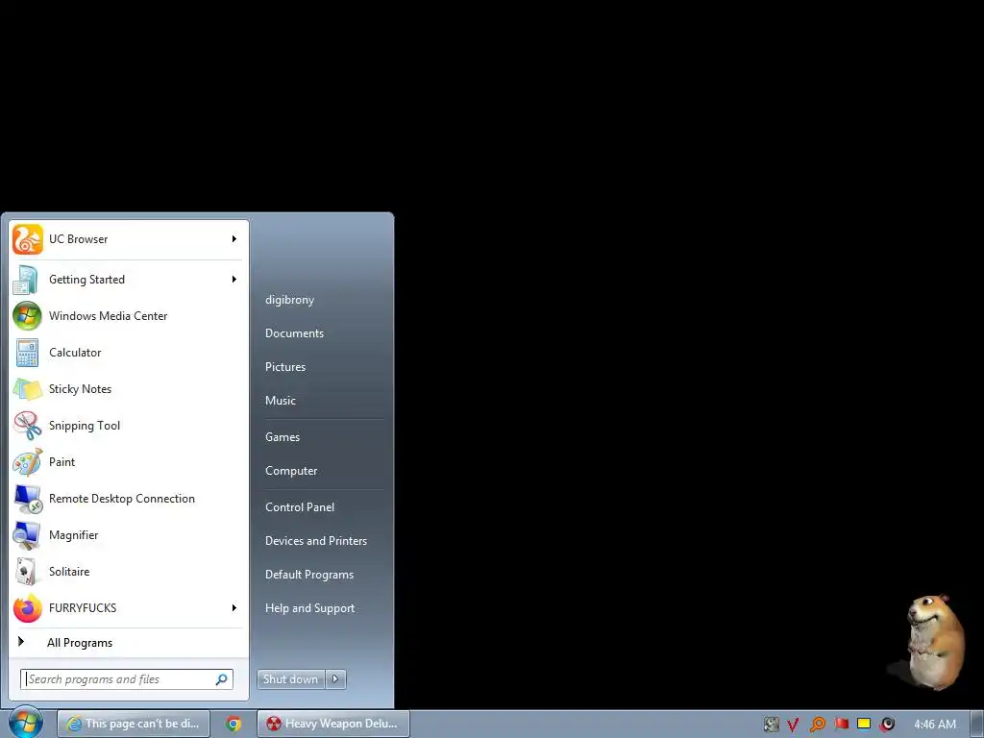
Task: Open UC Browser from Start menu
Action: point(129,239)
